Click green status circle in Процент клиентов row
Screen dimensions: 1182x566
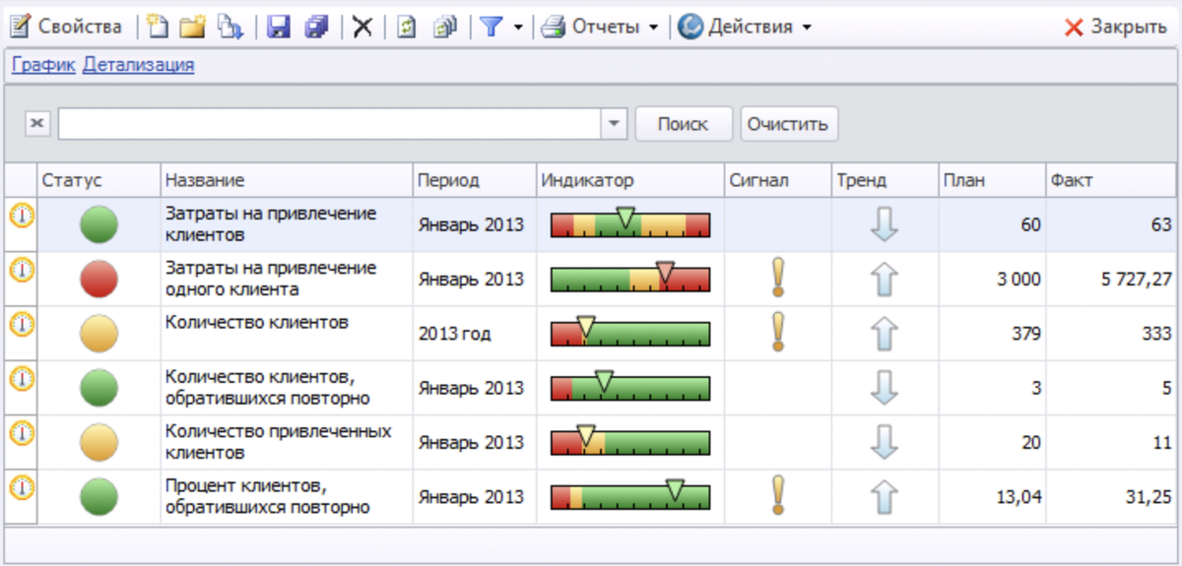[98, 497]
